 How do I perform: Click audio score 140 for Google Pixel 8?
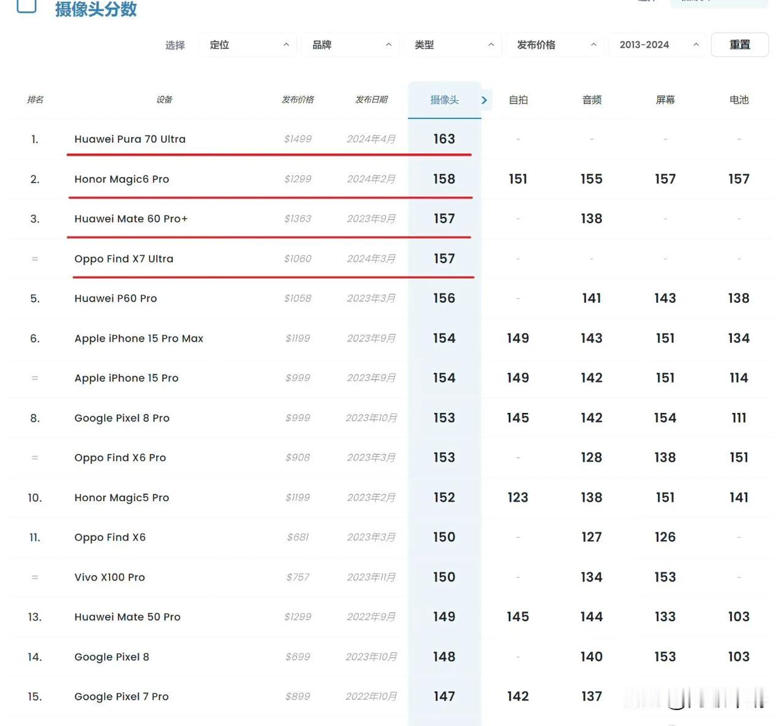click(592, 657)
